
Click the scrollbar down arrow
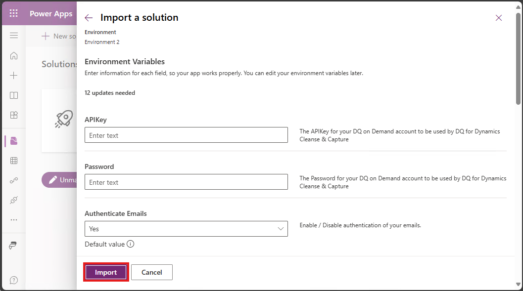click(x=518, y=285)
